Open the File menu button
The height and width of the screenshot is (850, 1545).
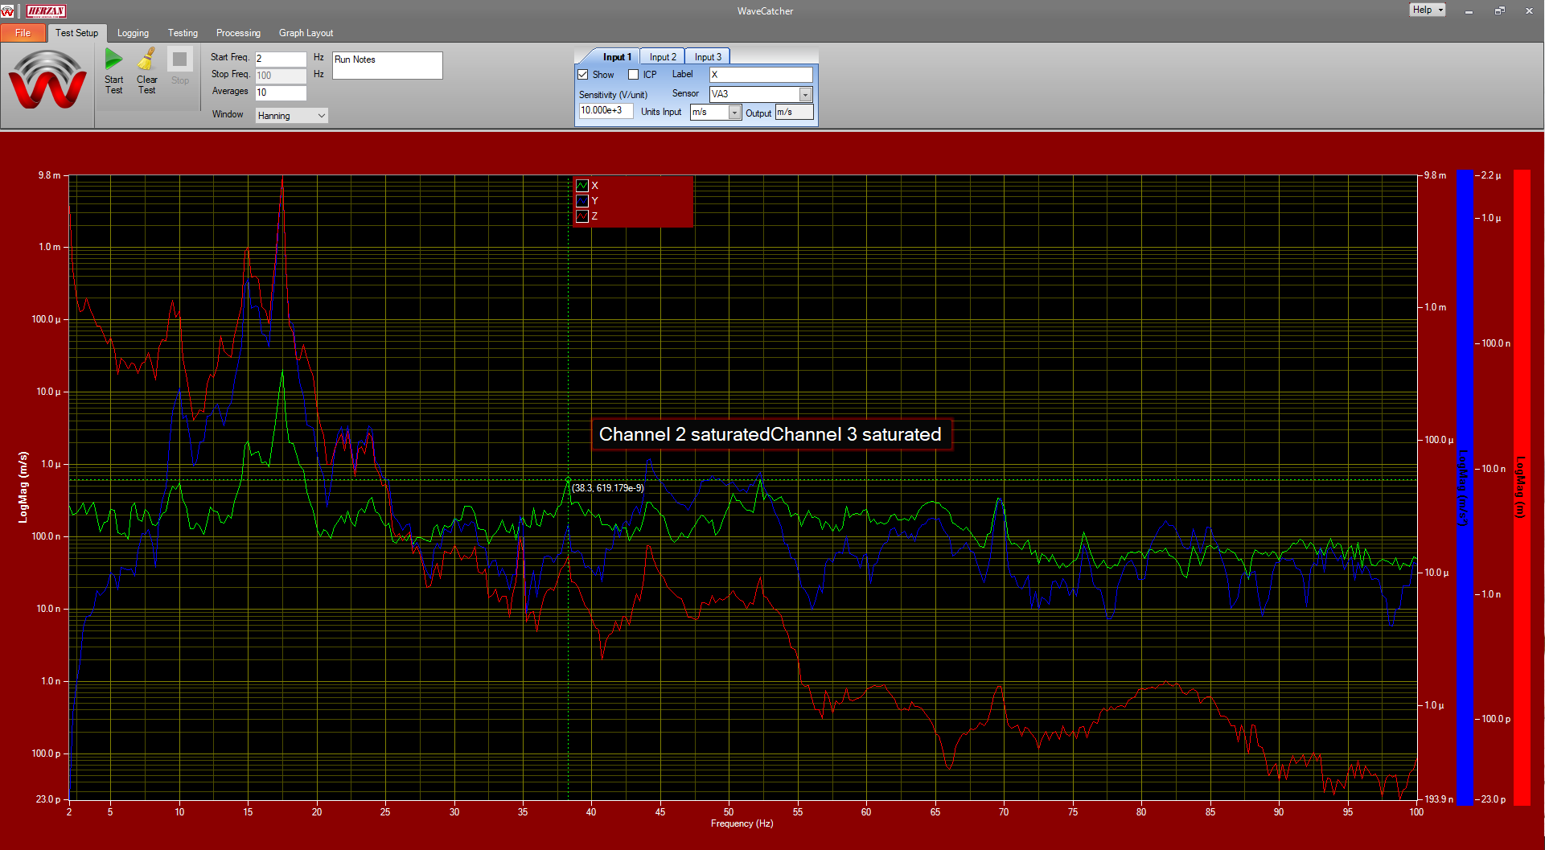(23, 33)
